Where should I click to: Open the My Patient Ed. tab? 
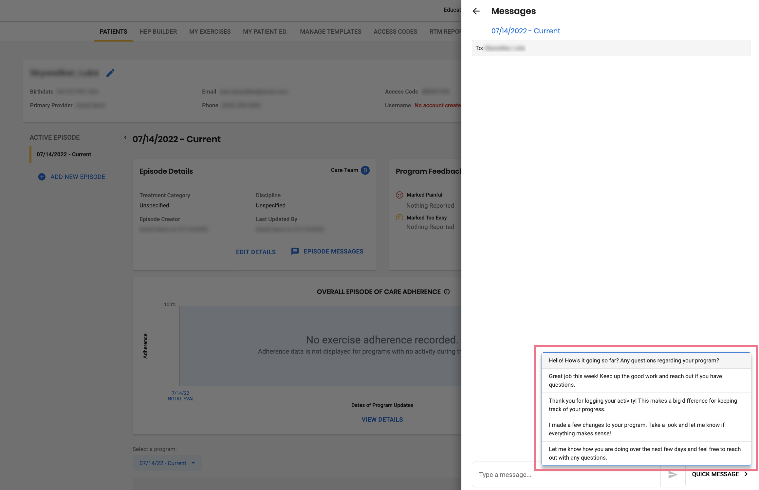[x=265, y=31]
